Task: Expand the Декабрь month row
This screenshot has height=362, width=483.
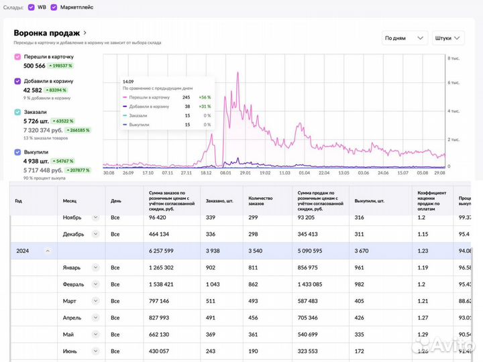Action: (x=96, y=234)
